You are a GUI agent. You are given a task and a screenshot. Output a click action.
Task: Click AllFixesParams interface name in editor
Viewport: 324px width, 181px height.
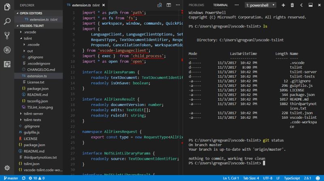tap(119, 72)
